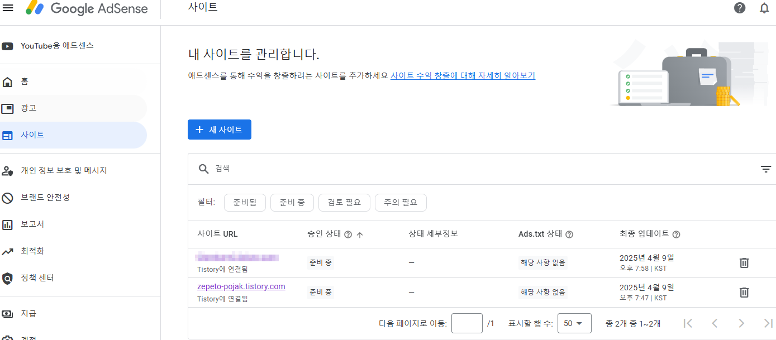This screenshot has height=340, width=776.
Task: Open 사이트 수익 창출에 대해 자세히 알아보기 link
Action: (463, 75)
